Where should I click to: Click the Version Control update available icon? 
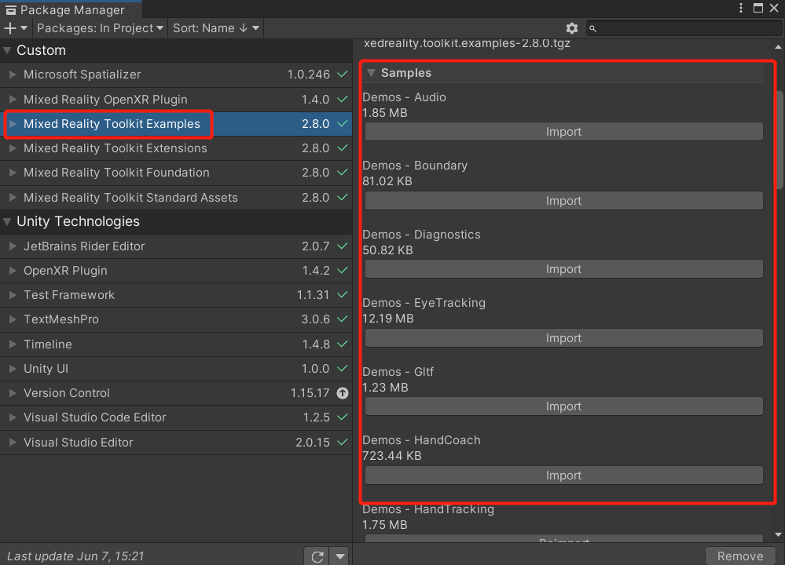click(x=343, y=393)
